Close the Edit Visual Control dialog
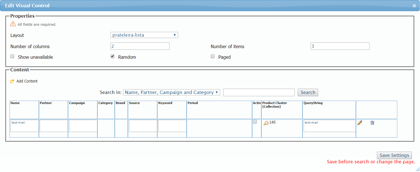420x172 pixels. point(414,6)
